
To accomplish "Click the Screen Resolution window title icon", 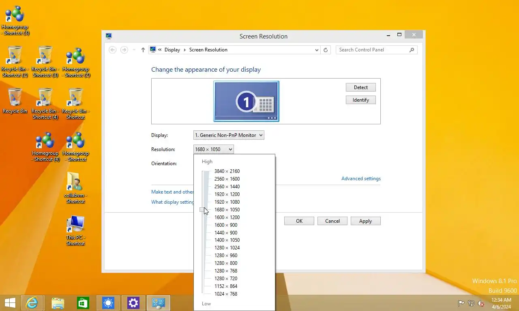I will (108, 36).
